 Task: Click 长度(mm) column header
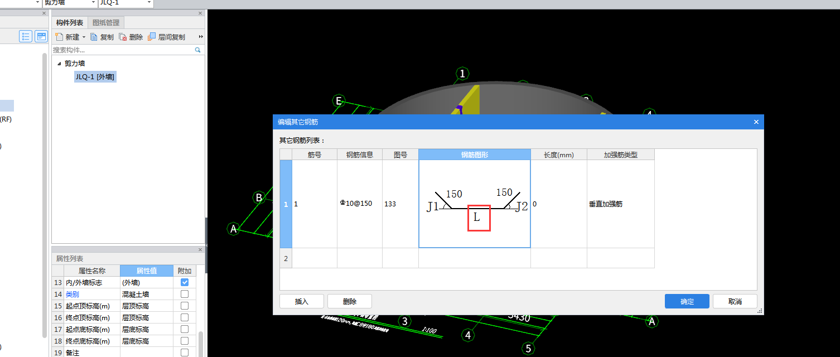pos(559,155)
